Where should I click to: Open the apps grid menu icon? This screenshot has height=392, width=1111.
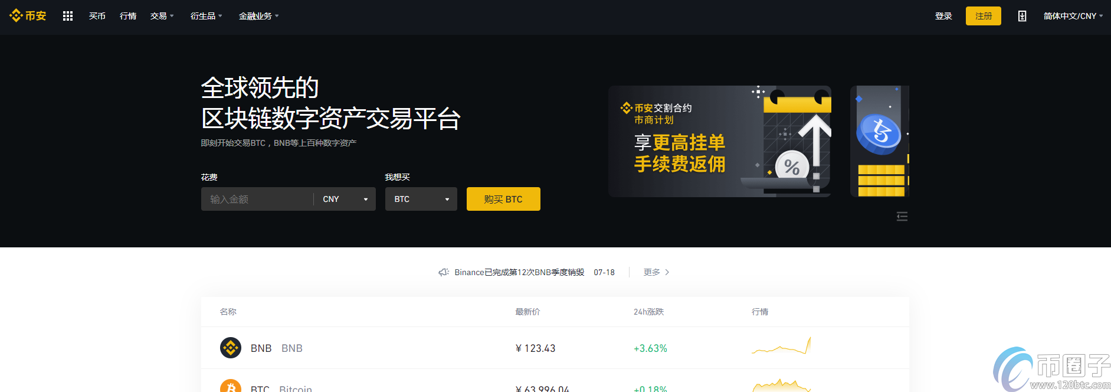68,16
